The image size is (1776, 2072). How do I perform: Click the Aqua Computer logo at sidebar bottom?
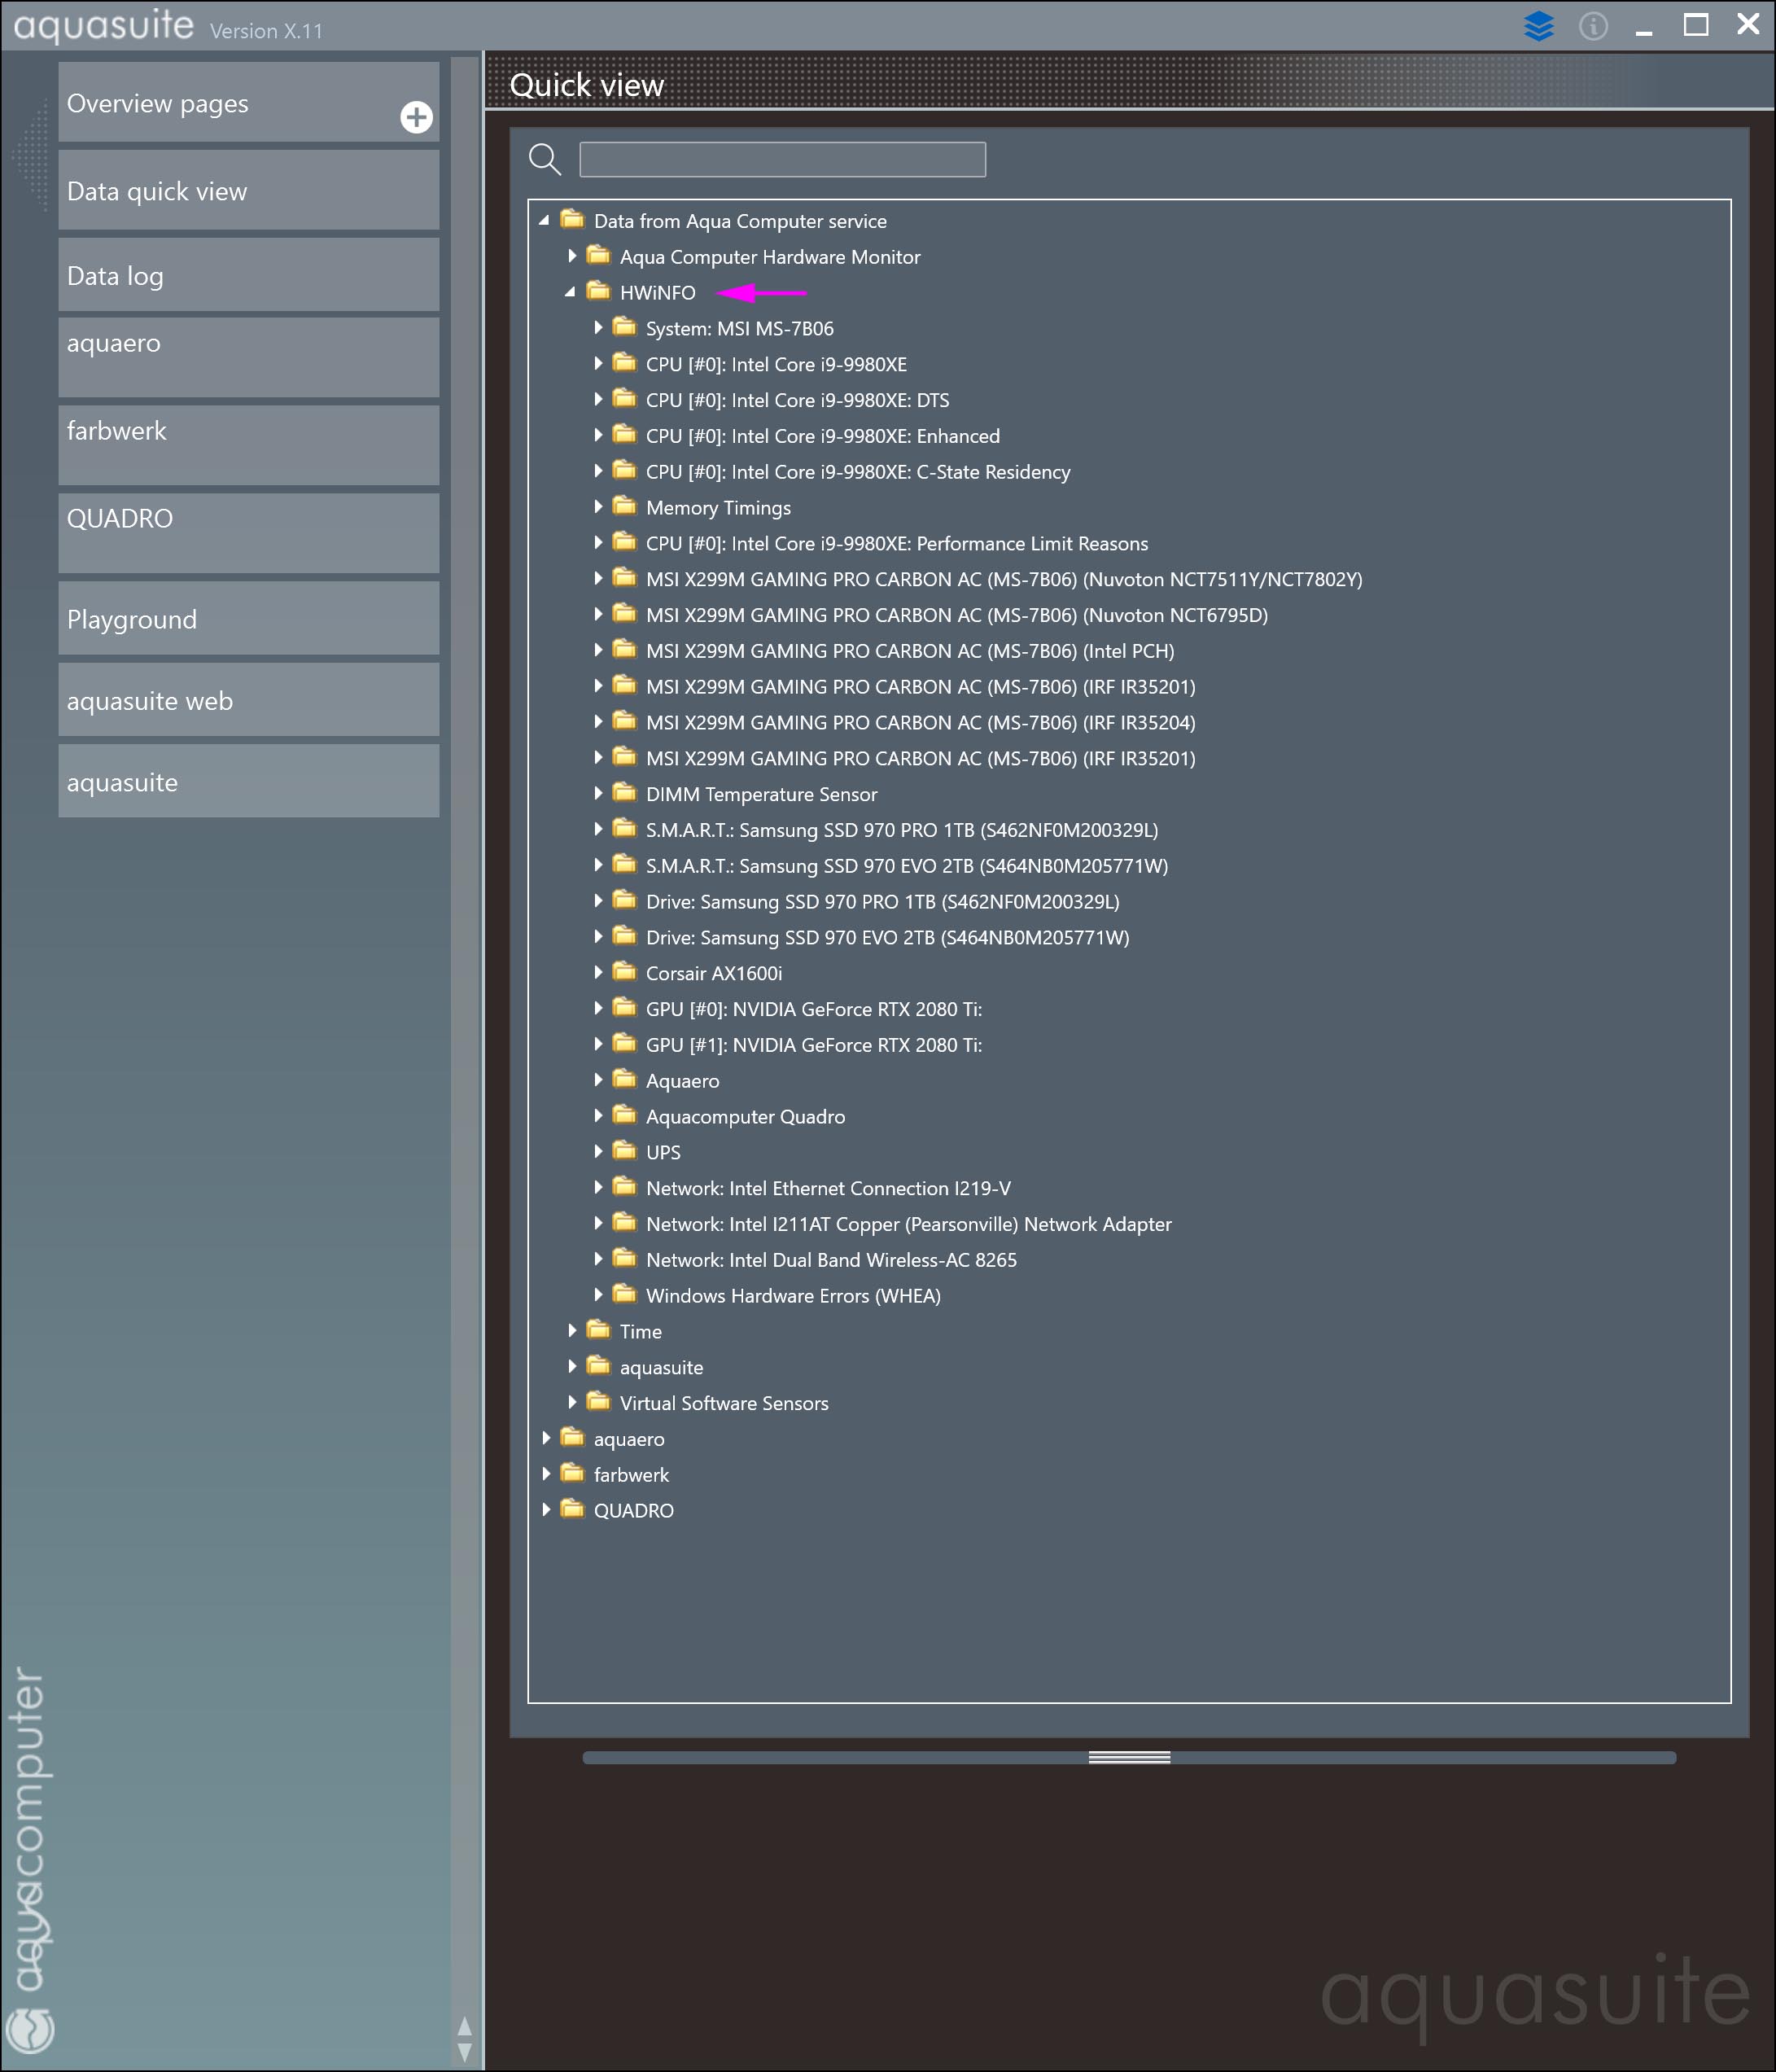coord(30,2029)
